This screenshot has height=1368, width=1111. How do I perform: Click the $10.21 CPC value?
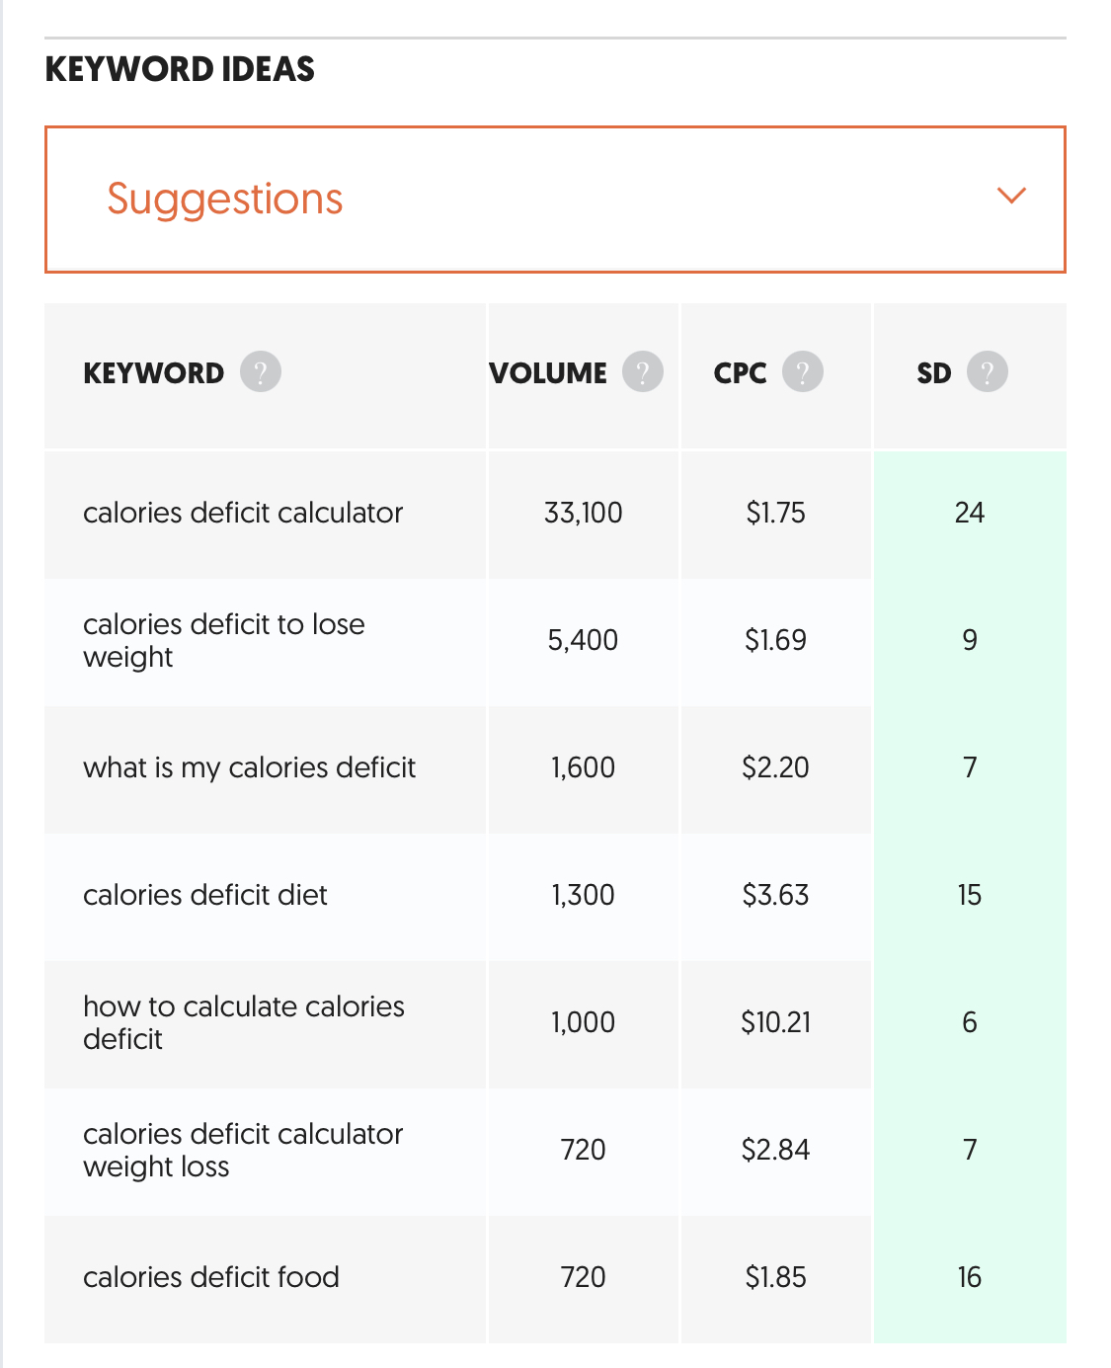pyautogui.click(x=776, y=1022)
